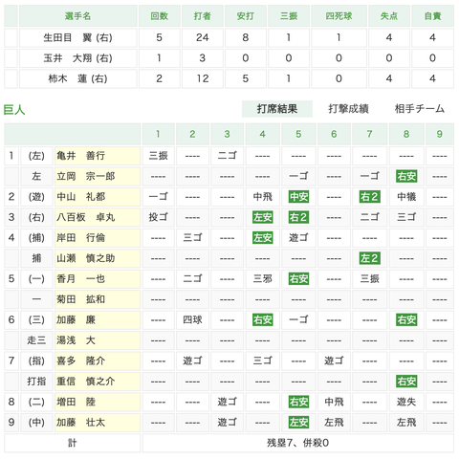The width and height of the screenshot is (459, 459).
Task: Click pitcher name 柿木 蓮 (右)
Action: point(78,78)
